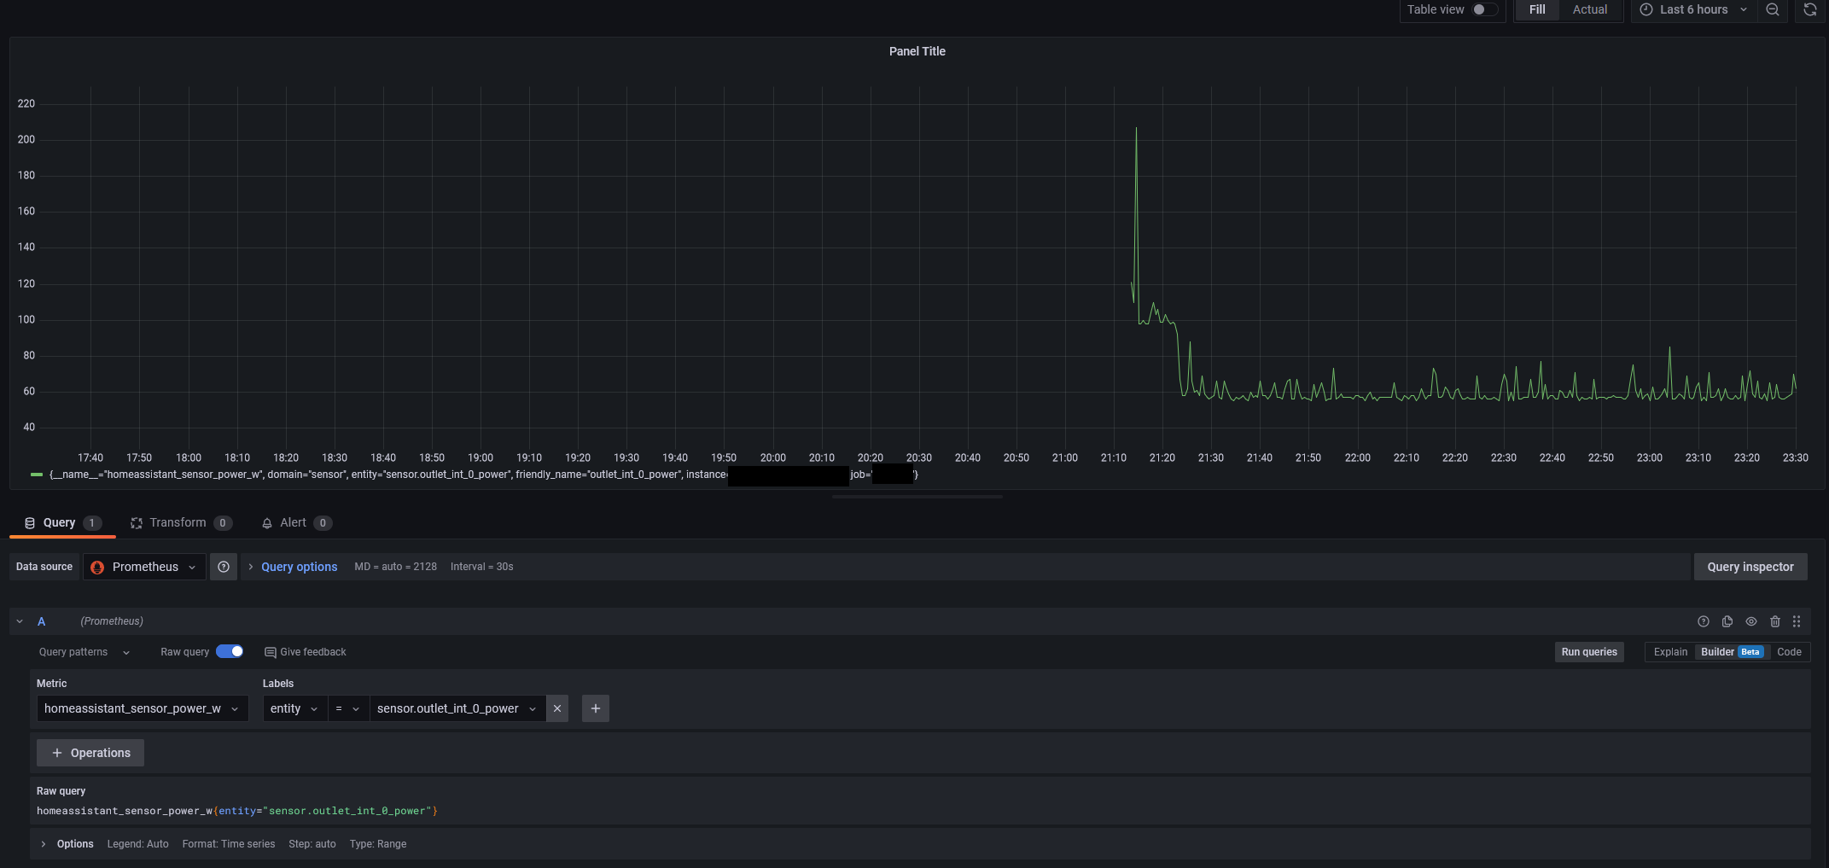Open the equals operator dropdown
1829x868 pixels.
pos(348,708)
